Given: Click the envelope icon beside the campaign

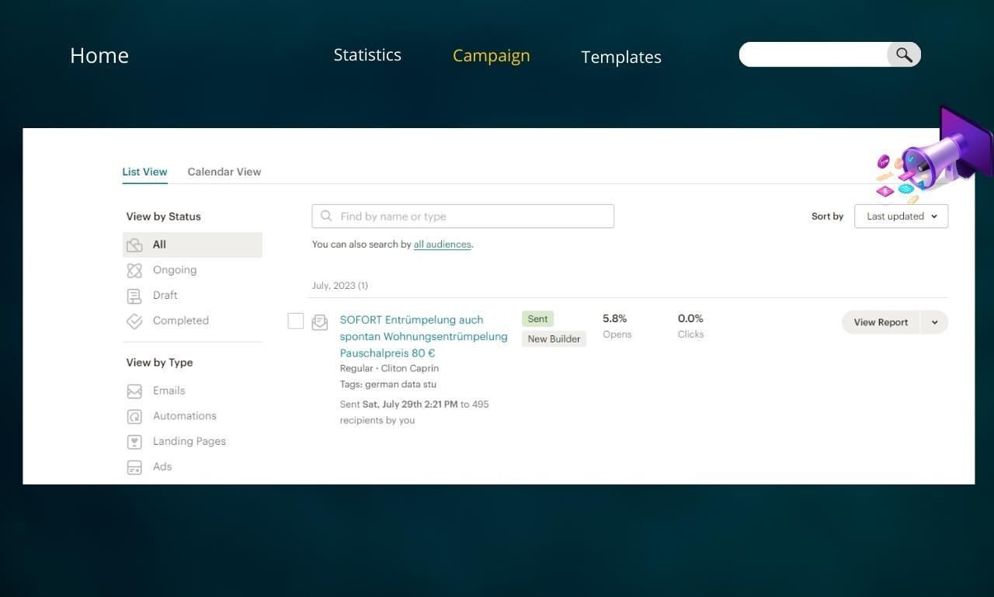Looking at the screenshot, I should [x=319, y=321].
